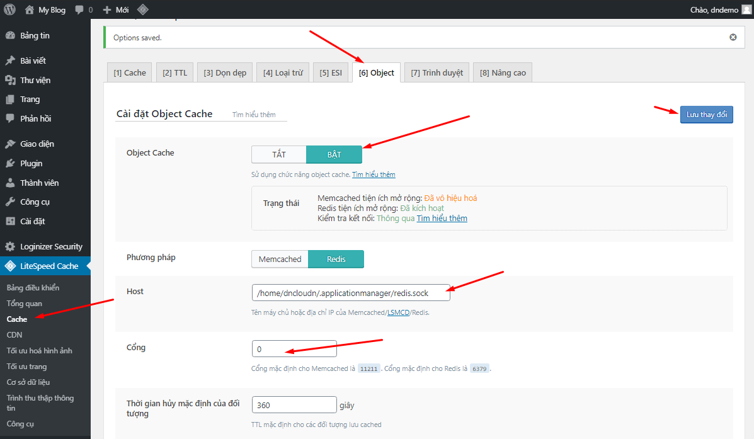
Task: Click the Loginizer Security gear icon
Action: pyautogui.click(x=10, y=247)
